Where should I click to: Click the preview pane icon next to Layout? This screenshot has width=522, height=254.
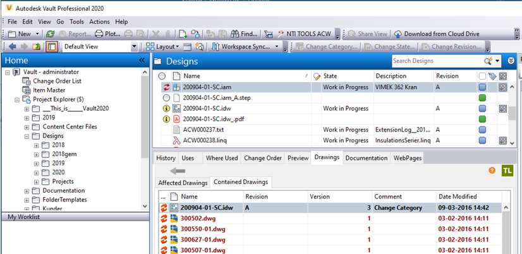188,47
